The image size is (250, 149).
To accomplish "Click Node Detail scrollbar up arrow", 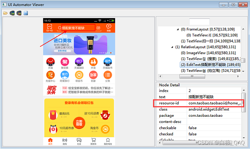I will coord(243,90).
